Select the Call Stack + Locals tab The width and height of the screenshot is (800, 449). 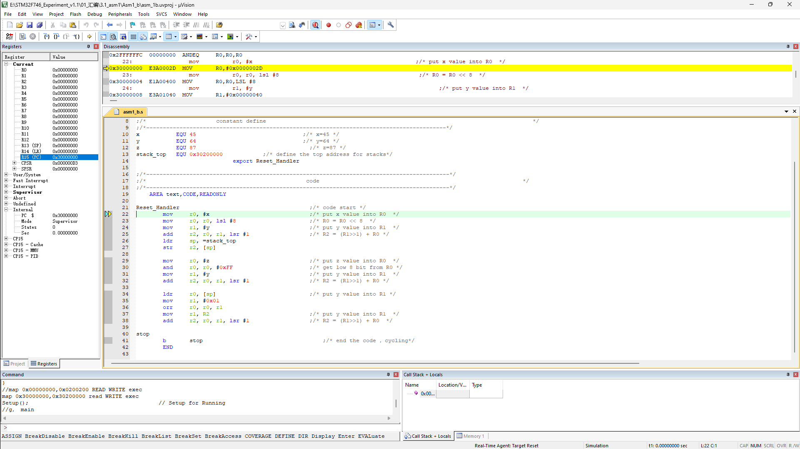pos(428,436)
